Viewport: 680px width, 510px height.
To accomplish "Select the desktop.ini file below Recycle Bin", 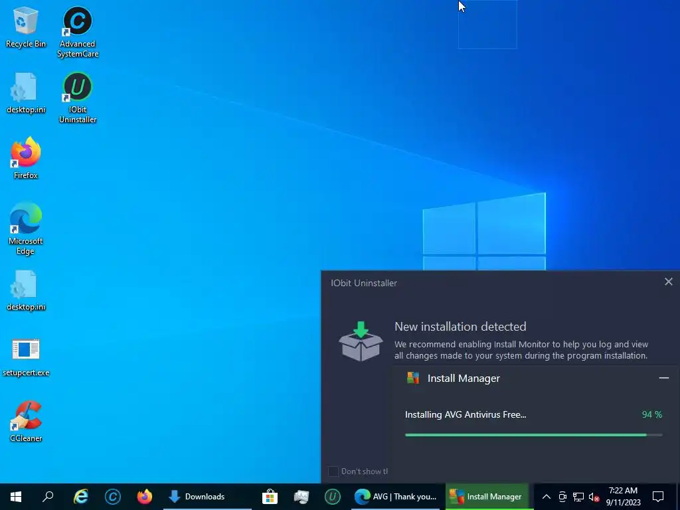I will 26,93.
